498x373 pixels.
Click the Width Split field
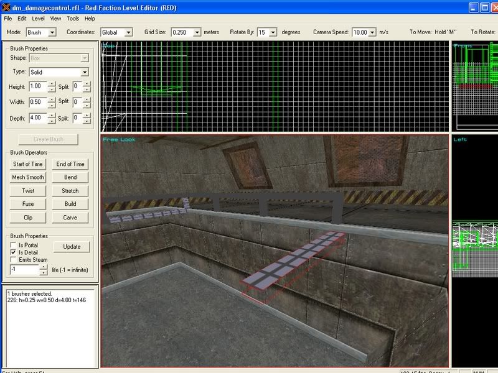pyautogui.click(x=77, y=102)
